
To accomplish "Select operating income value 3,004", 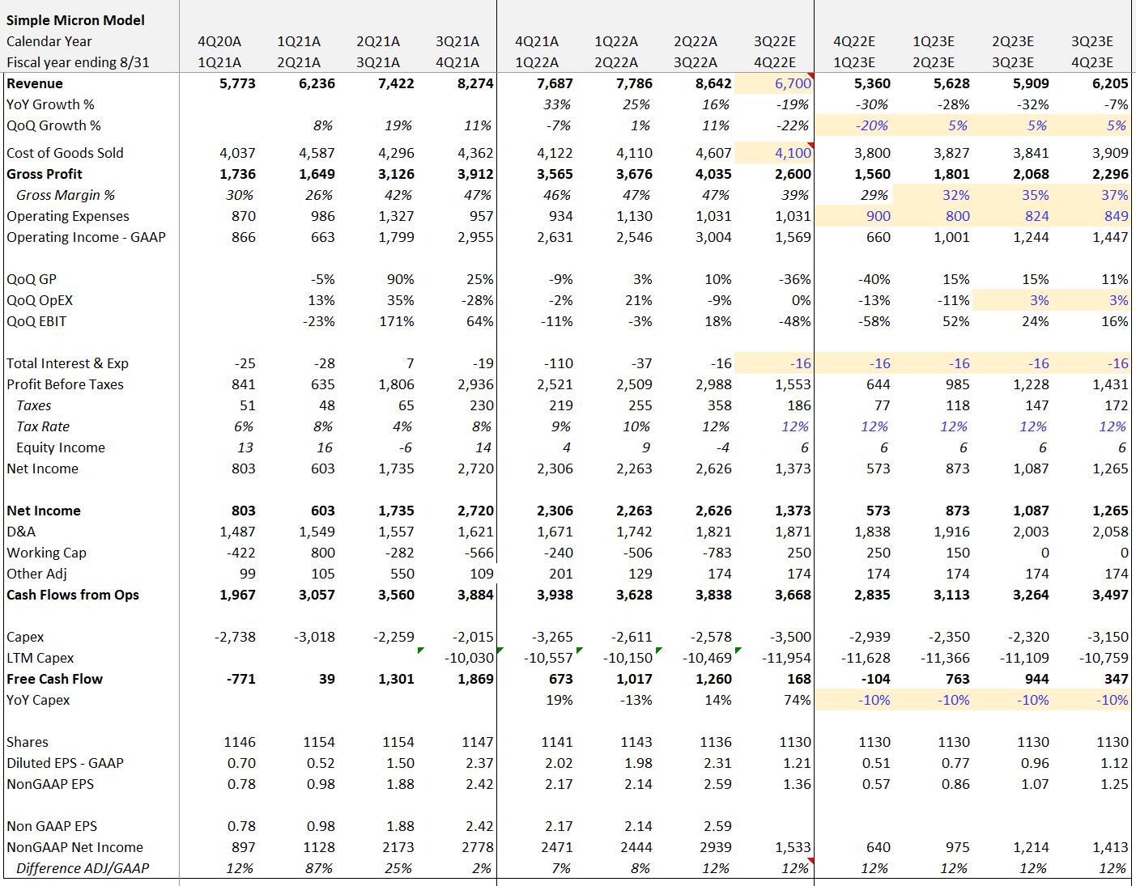I will [713, 237].
